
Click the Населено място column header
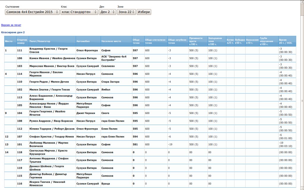tap(111, 41)
